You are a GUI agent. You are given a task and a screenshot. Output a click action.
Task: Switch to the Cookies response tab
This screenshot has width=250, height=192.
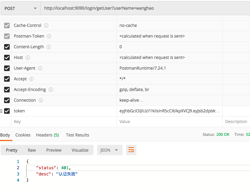coord(23,135)
